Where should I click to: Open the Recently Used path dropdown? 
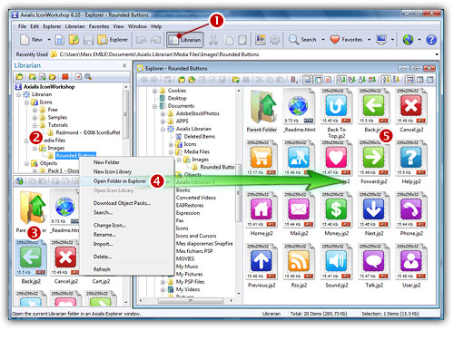click(437, 54)
